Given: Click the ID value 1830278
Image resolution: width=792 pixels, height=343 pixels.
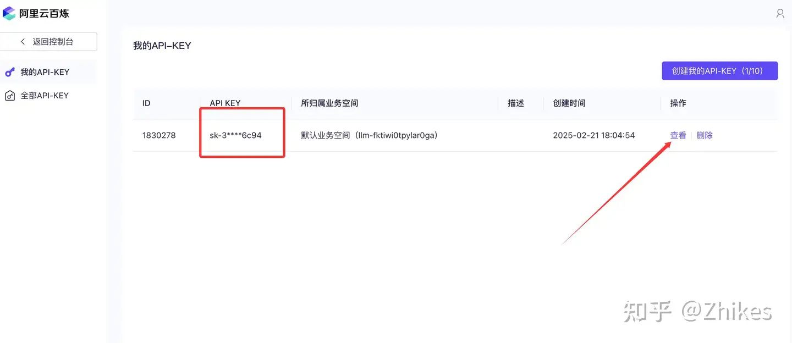Looking at the screenshot, I should [159, 135].
